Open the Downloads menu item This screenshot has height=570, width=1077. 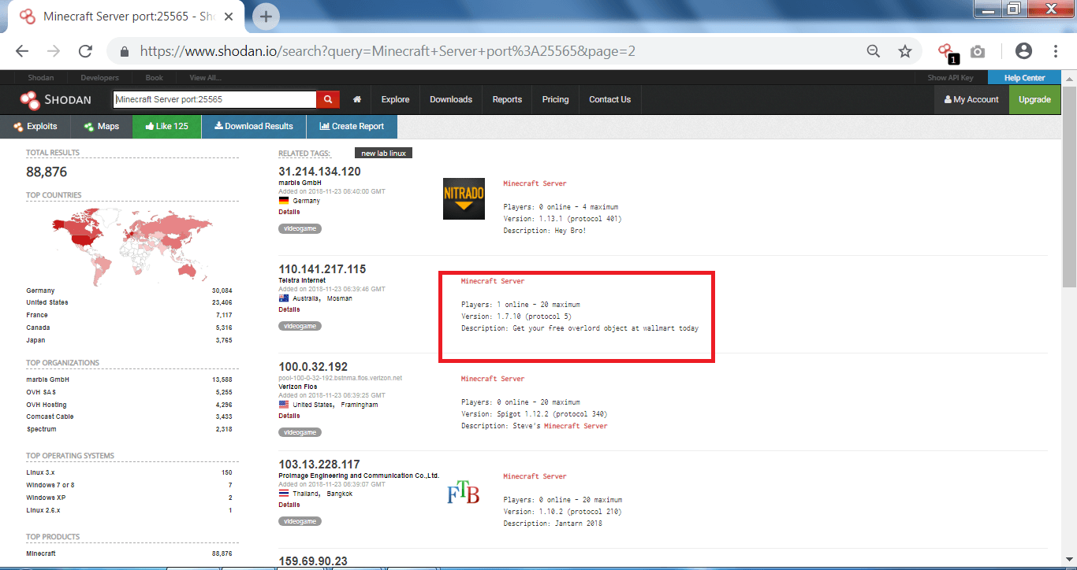tap(451, 99)
